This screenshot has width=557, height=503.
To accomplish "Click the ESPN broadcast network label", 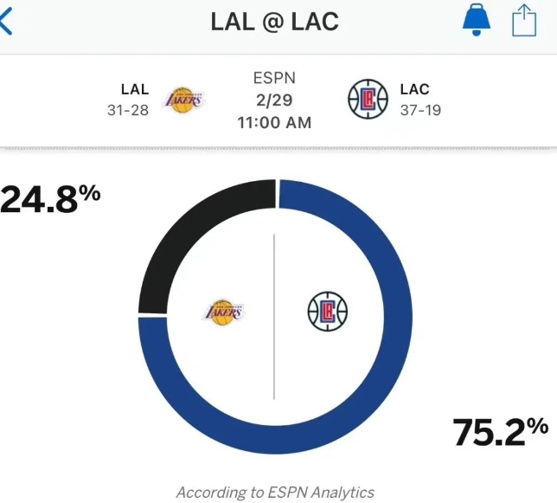I will tap(274, 80).
